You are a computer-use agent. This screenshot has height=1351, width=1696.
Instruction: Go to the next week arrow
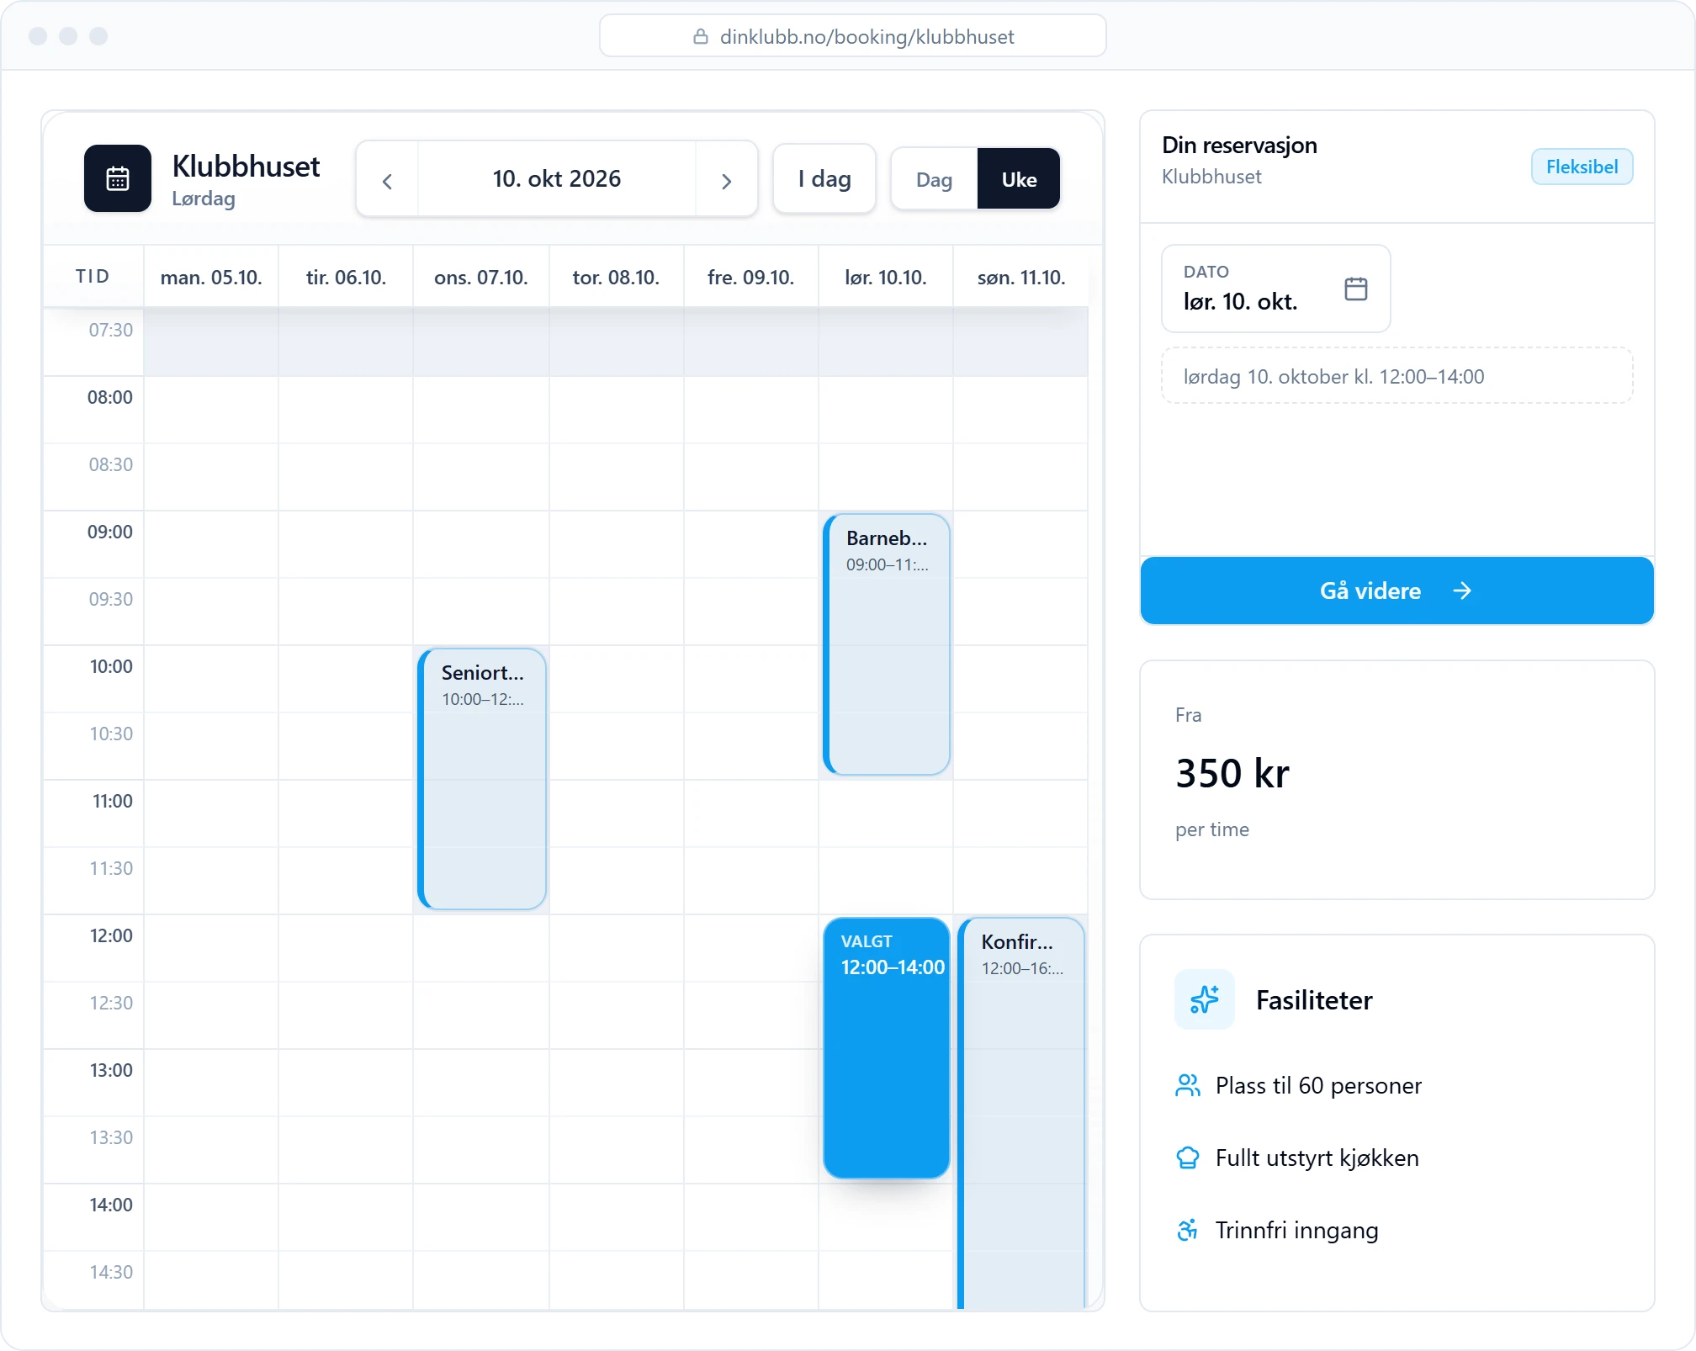727,180
